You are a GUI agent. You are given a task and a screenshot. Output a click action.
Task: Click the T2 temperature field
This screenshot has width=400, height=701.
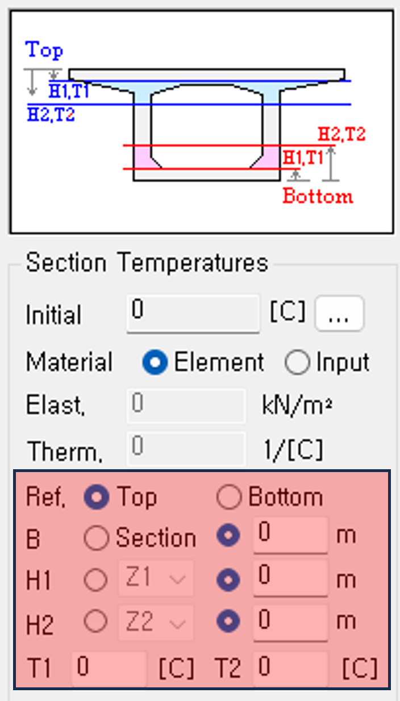[x=290, y=668]
